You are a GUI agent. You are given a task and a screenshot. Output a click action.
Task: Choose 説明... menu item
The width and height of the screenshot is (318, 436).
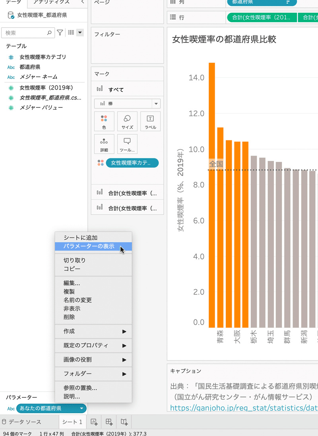pyautogui.click(x=93, y=397)
